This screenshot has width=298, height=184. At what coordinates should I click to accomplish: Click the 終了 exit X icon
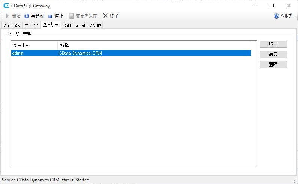[105, 16]
